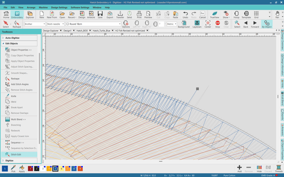Open the Arrange menu
The image size is (284, 177).
[x=31, y=7]
